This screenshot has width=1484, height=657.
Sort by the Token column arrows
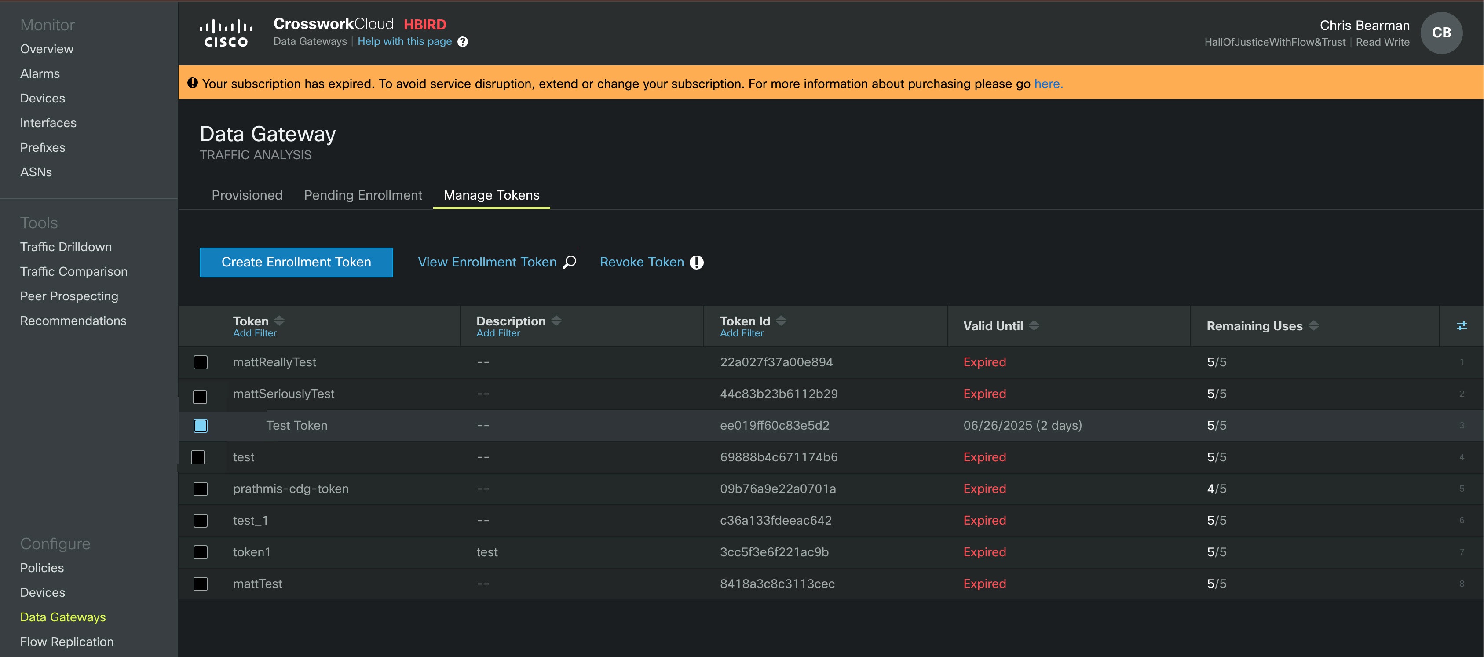click(x=279, y=321)
